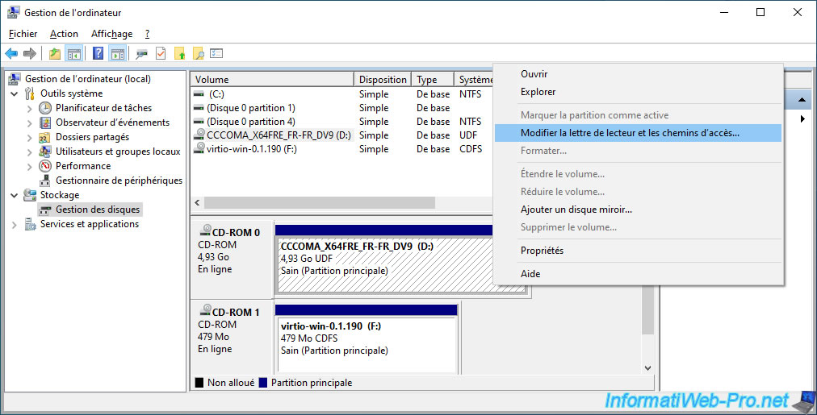Select the Stockage tree label
This screenshot has height=415, width=817.
pos(60,194)
